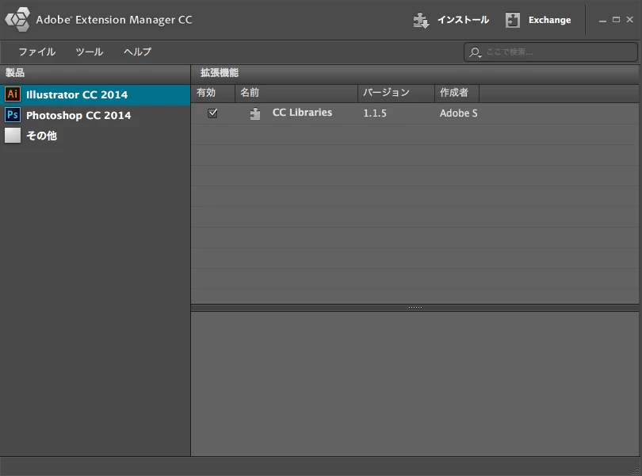The width and height of the screenshot is (642, 476).
Task: Click the インストール button label
Action: coord(463,20)
